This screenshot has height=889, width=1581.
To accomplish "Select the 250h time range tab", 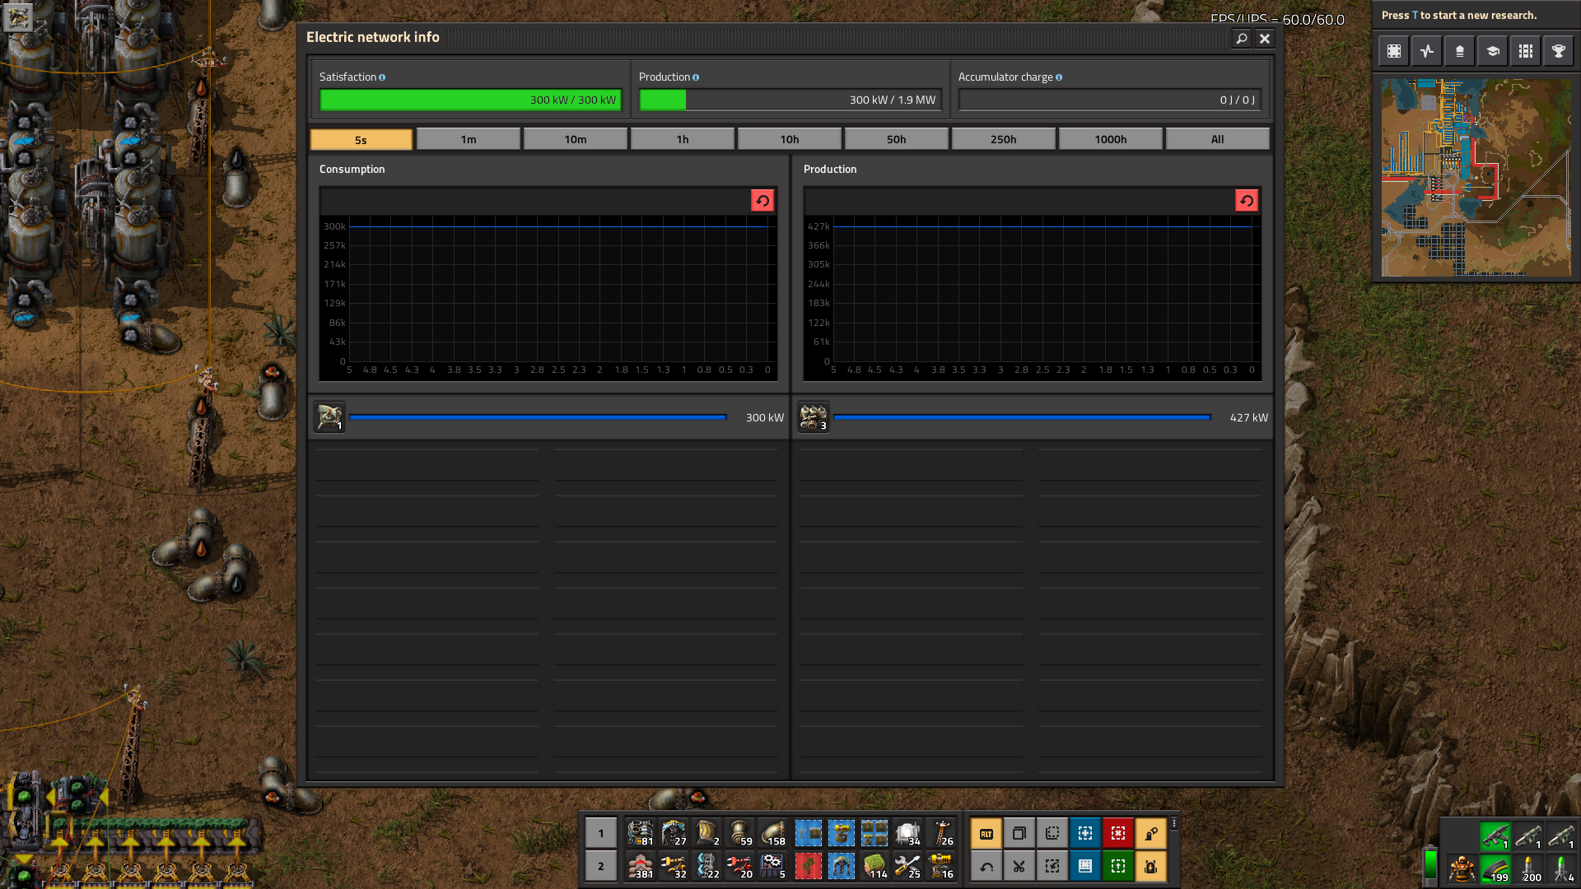I will pyautogui.click(x=1004, y=139).
